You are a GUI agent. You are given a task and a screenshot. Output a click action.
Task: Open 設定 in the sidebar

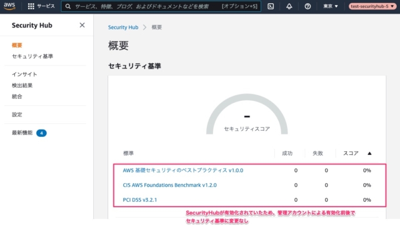click(17, 115)
